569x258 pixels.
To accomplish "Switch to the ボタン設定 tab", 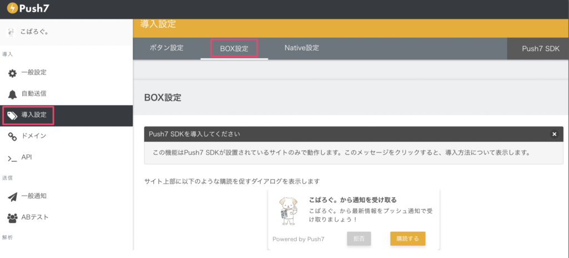I will click(x=167, y=48).
